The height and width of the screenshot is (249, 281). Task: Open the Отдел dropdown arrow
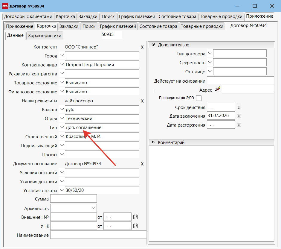point(62,118)
